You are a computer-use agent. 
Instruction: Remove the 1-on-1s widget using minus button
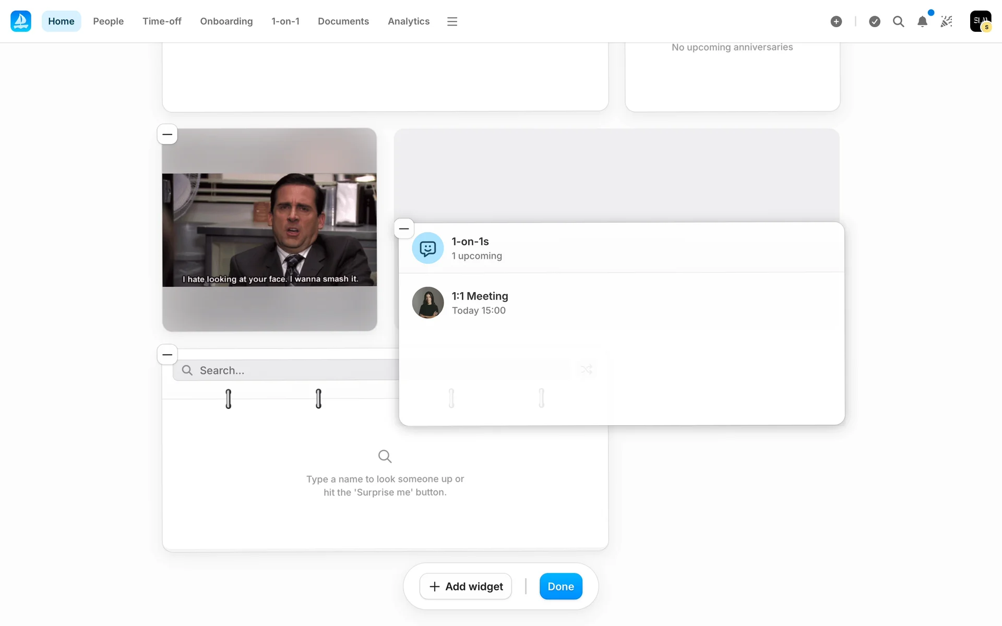tap(404, 229)
